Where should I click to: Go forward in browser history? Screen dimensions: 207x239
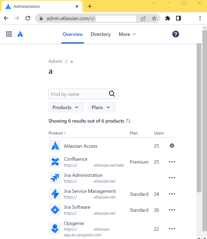tap(17, 18)
